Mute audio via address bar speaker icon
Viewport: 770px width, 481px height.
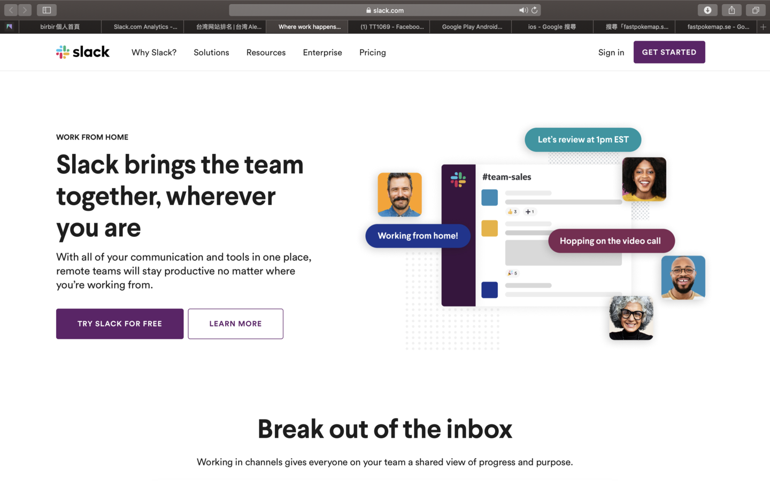523,10
